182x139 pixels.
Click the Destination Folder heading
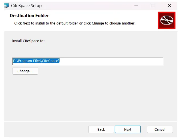pos(29,16)
